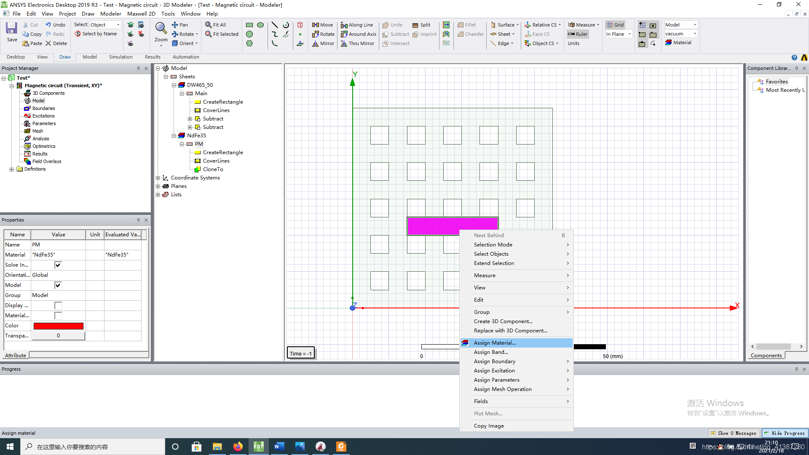The width and height of the screenshot is (809, 455).
Task: Open the Maxwell 2D menu
Action: [141, 13]
